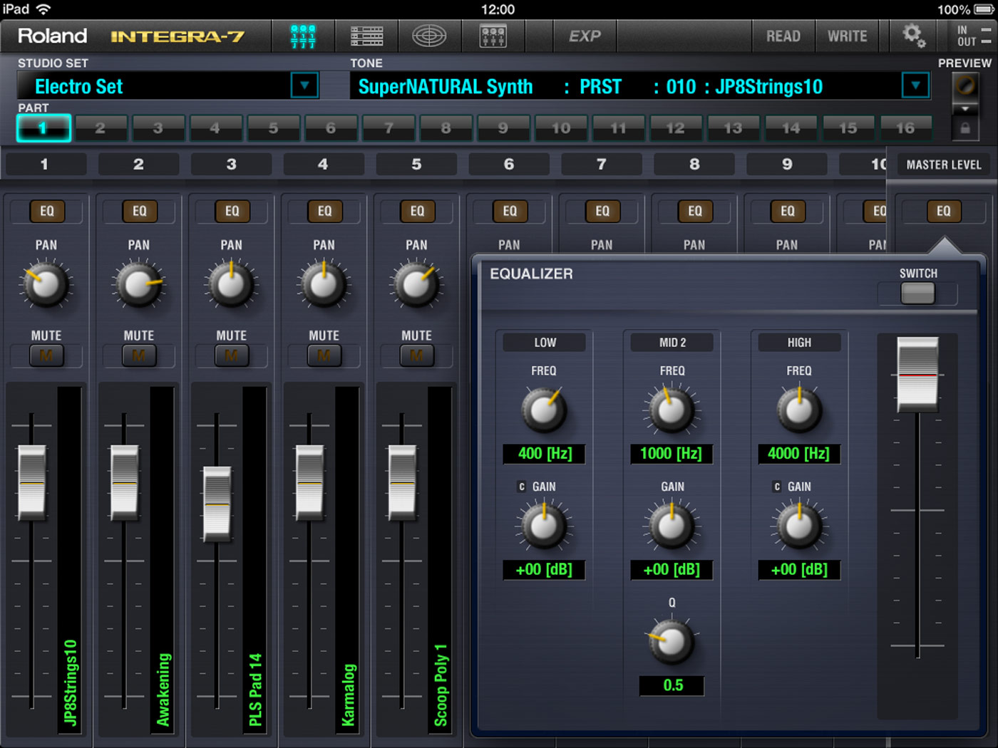Open the EQ for channel 5
998x748 pixels.
click(417, 211)
